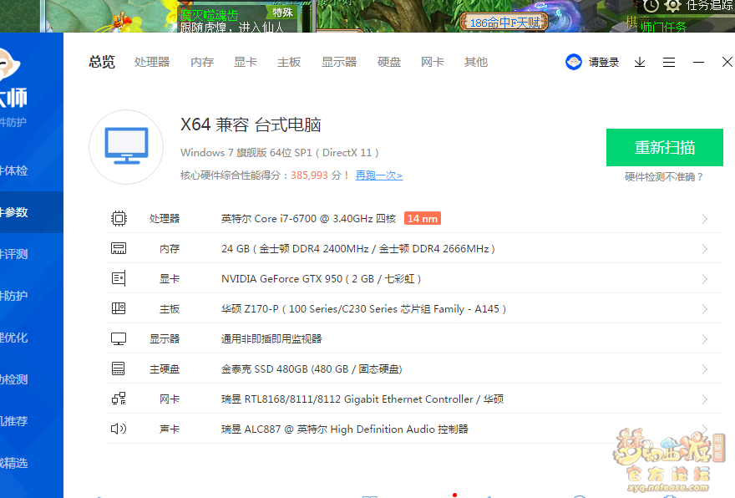Click the processor chip icon
Viewport: 735px width, 498px height.
tap(119, 219)
